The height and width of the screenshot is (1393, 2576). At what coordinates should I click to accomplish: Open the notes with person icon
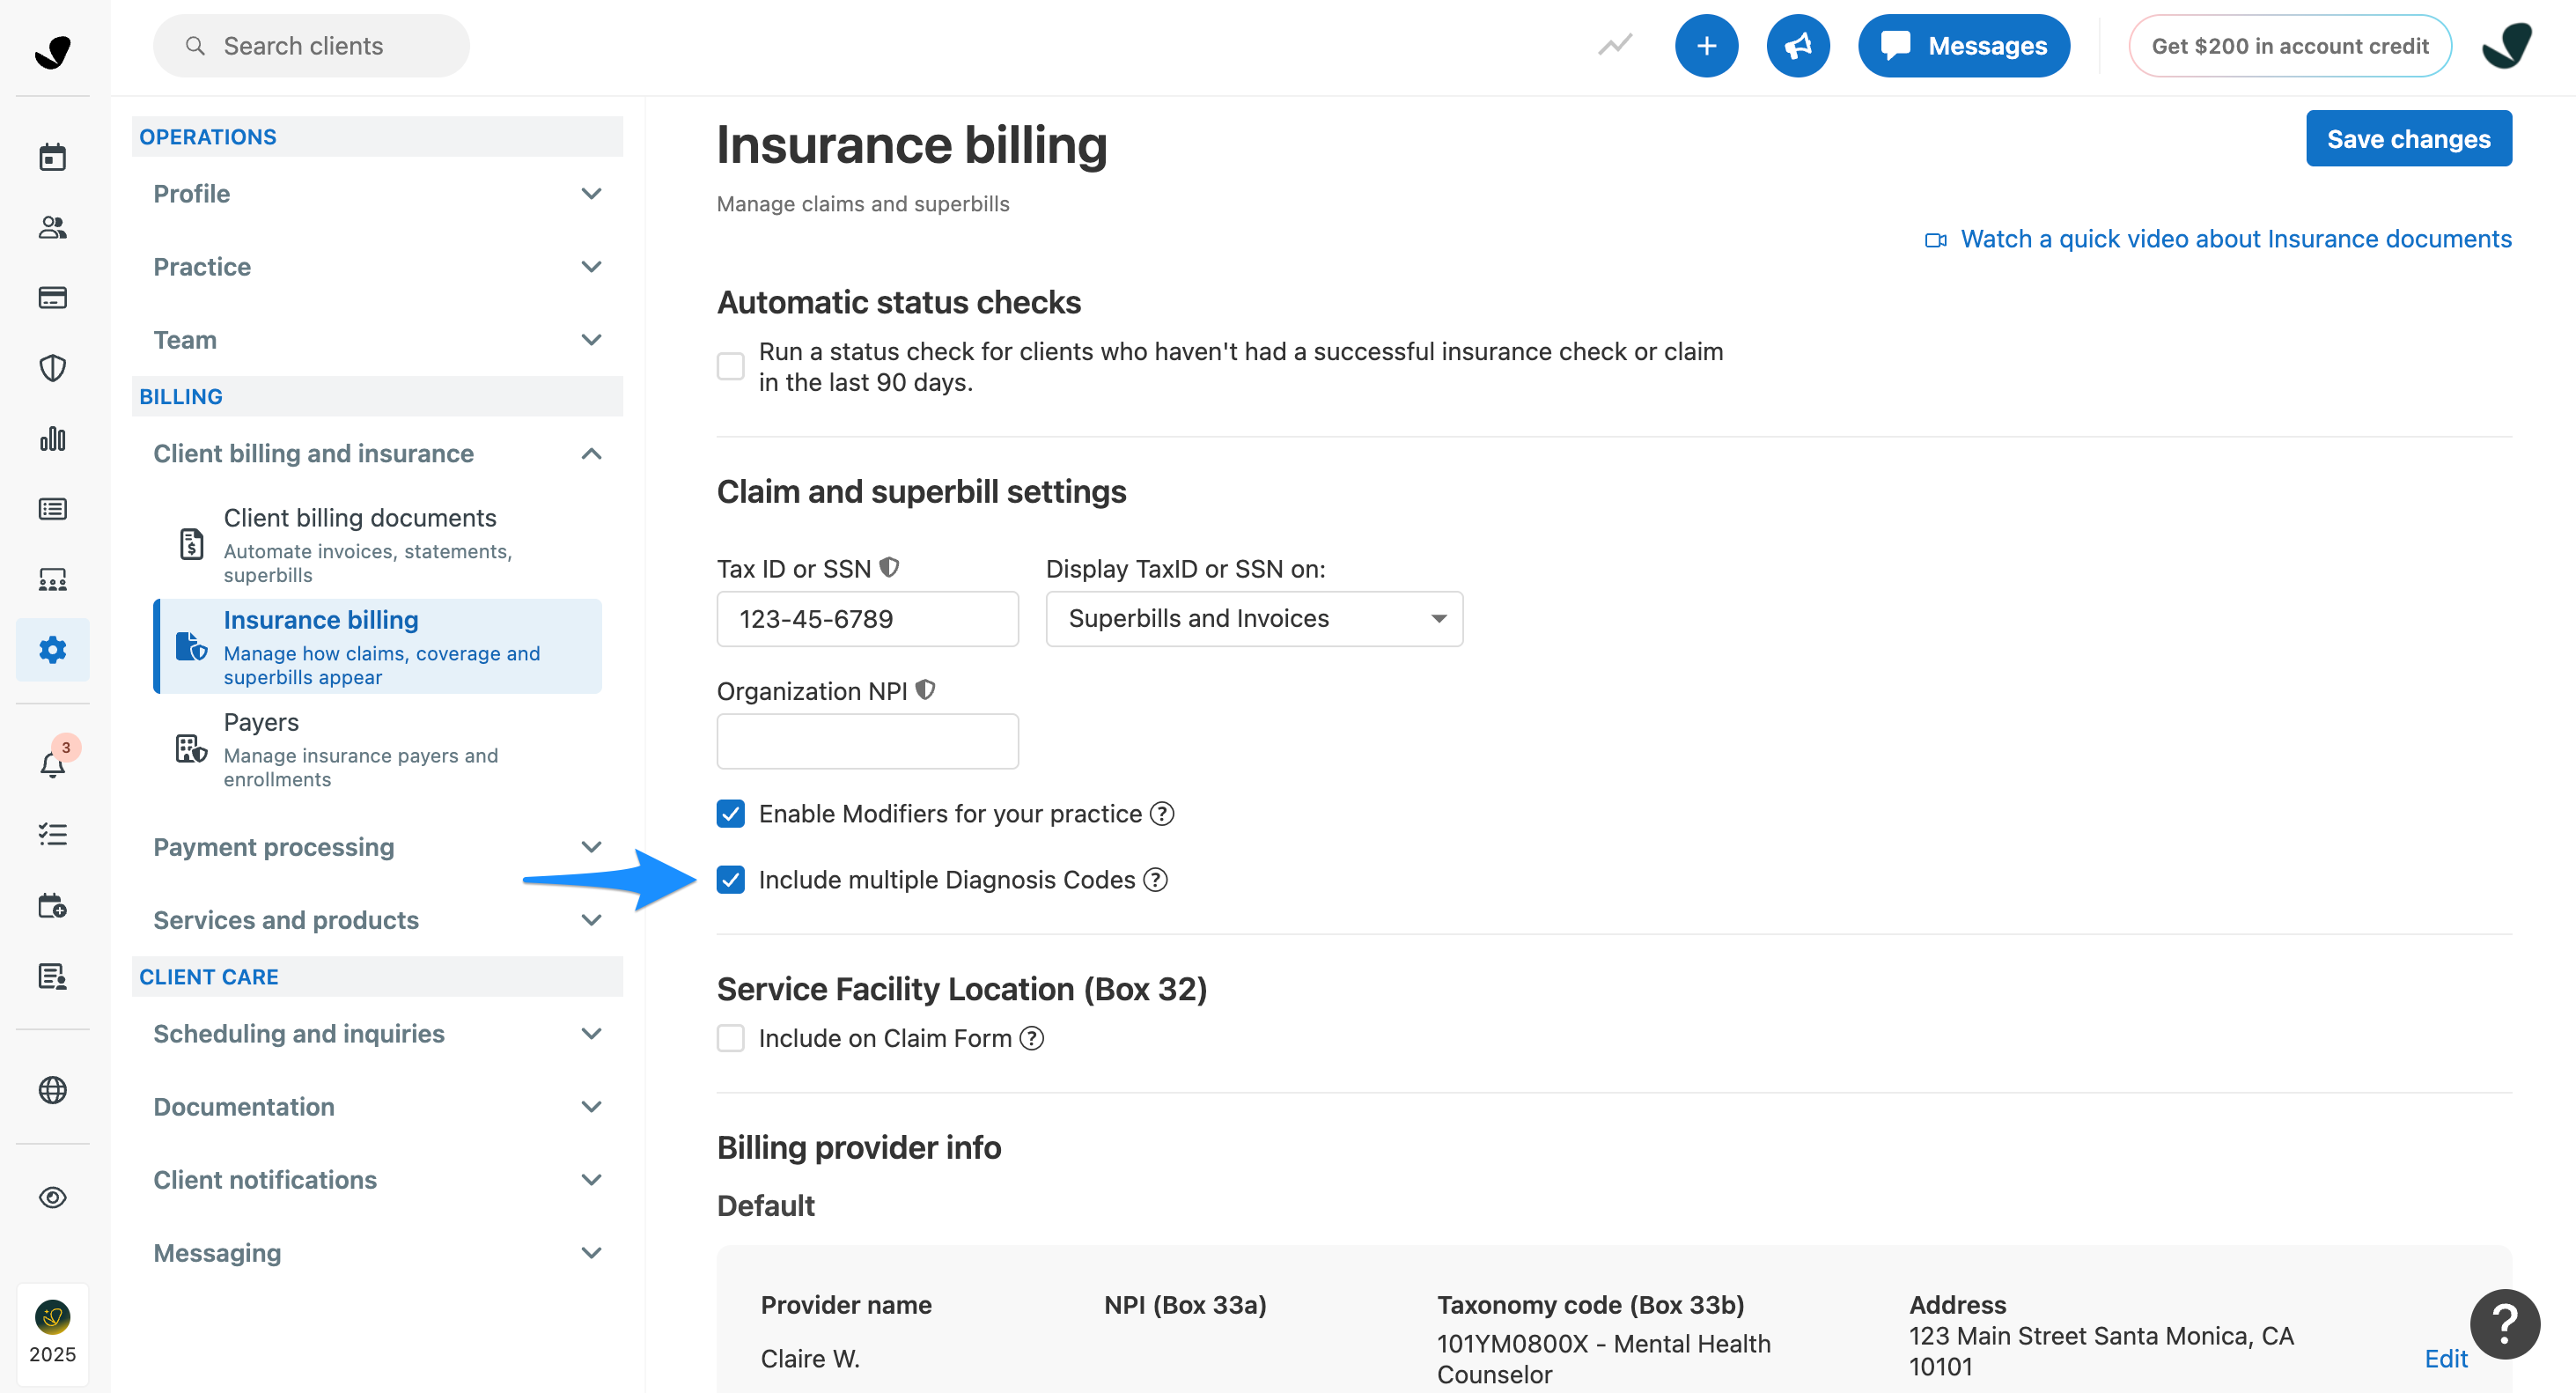(x=52, y=976)
